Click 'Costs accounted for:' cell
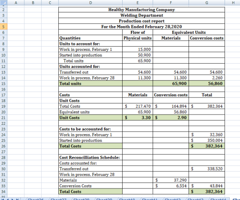This screenshot has height=200, width=240. (x=90, y=163)
